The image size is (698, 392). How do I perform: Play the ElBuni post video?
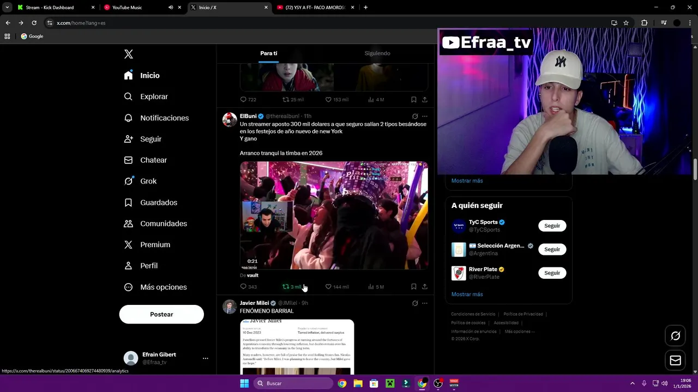[334, 216]
